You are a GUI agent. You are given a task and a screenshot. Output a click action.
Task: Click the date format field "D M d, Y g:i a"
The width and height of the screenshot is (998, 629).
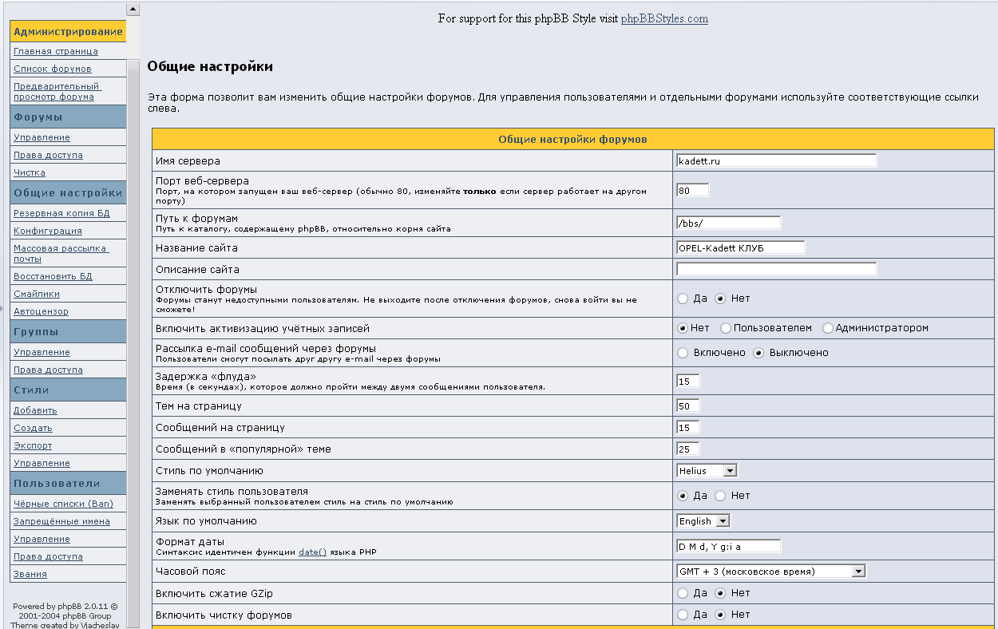(x=728, y=547)
